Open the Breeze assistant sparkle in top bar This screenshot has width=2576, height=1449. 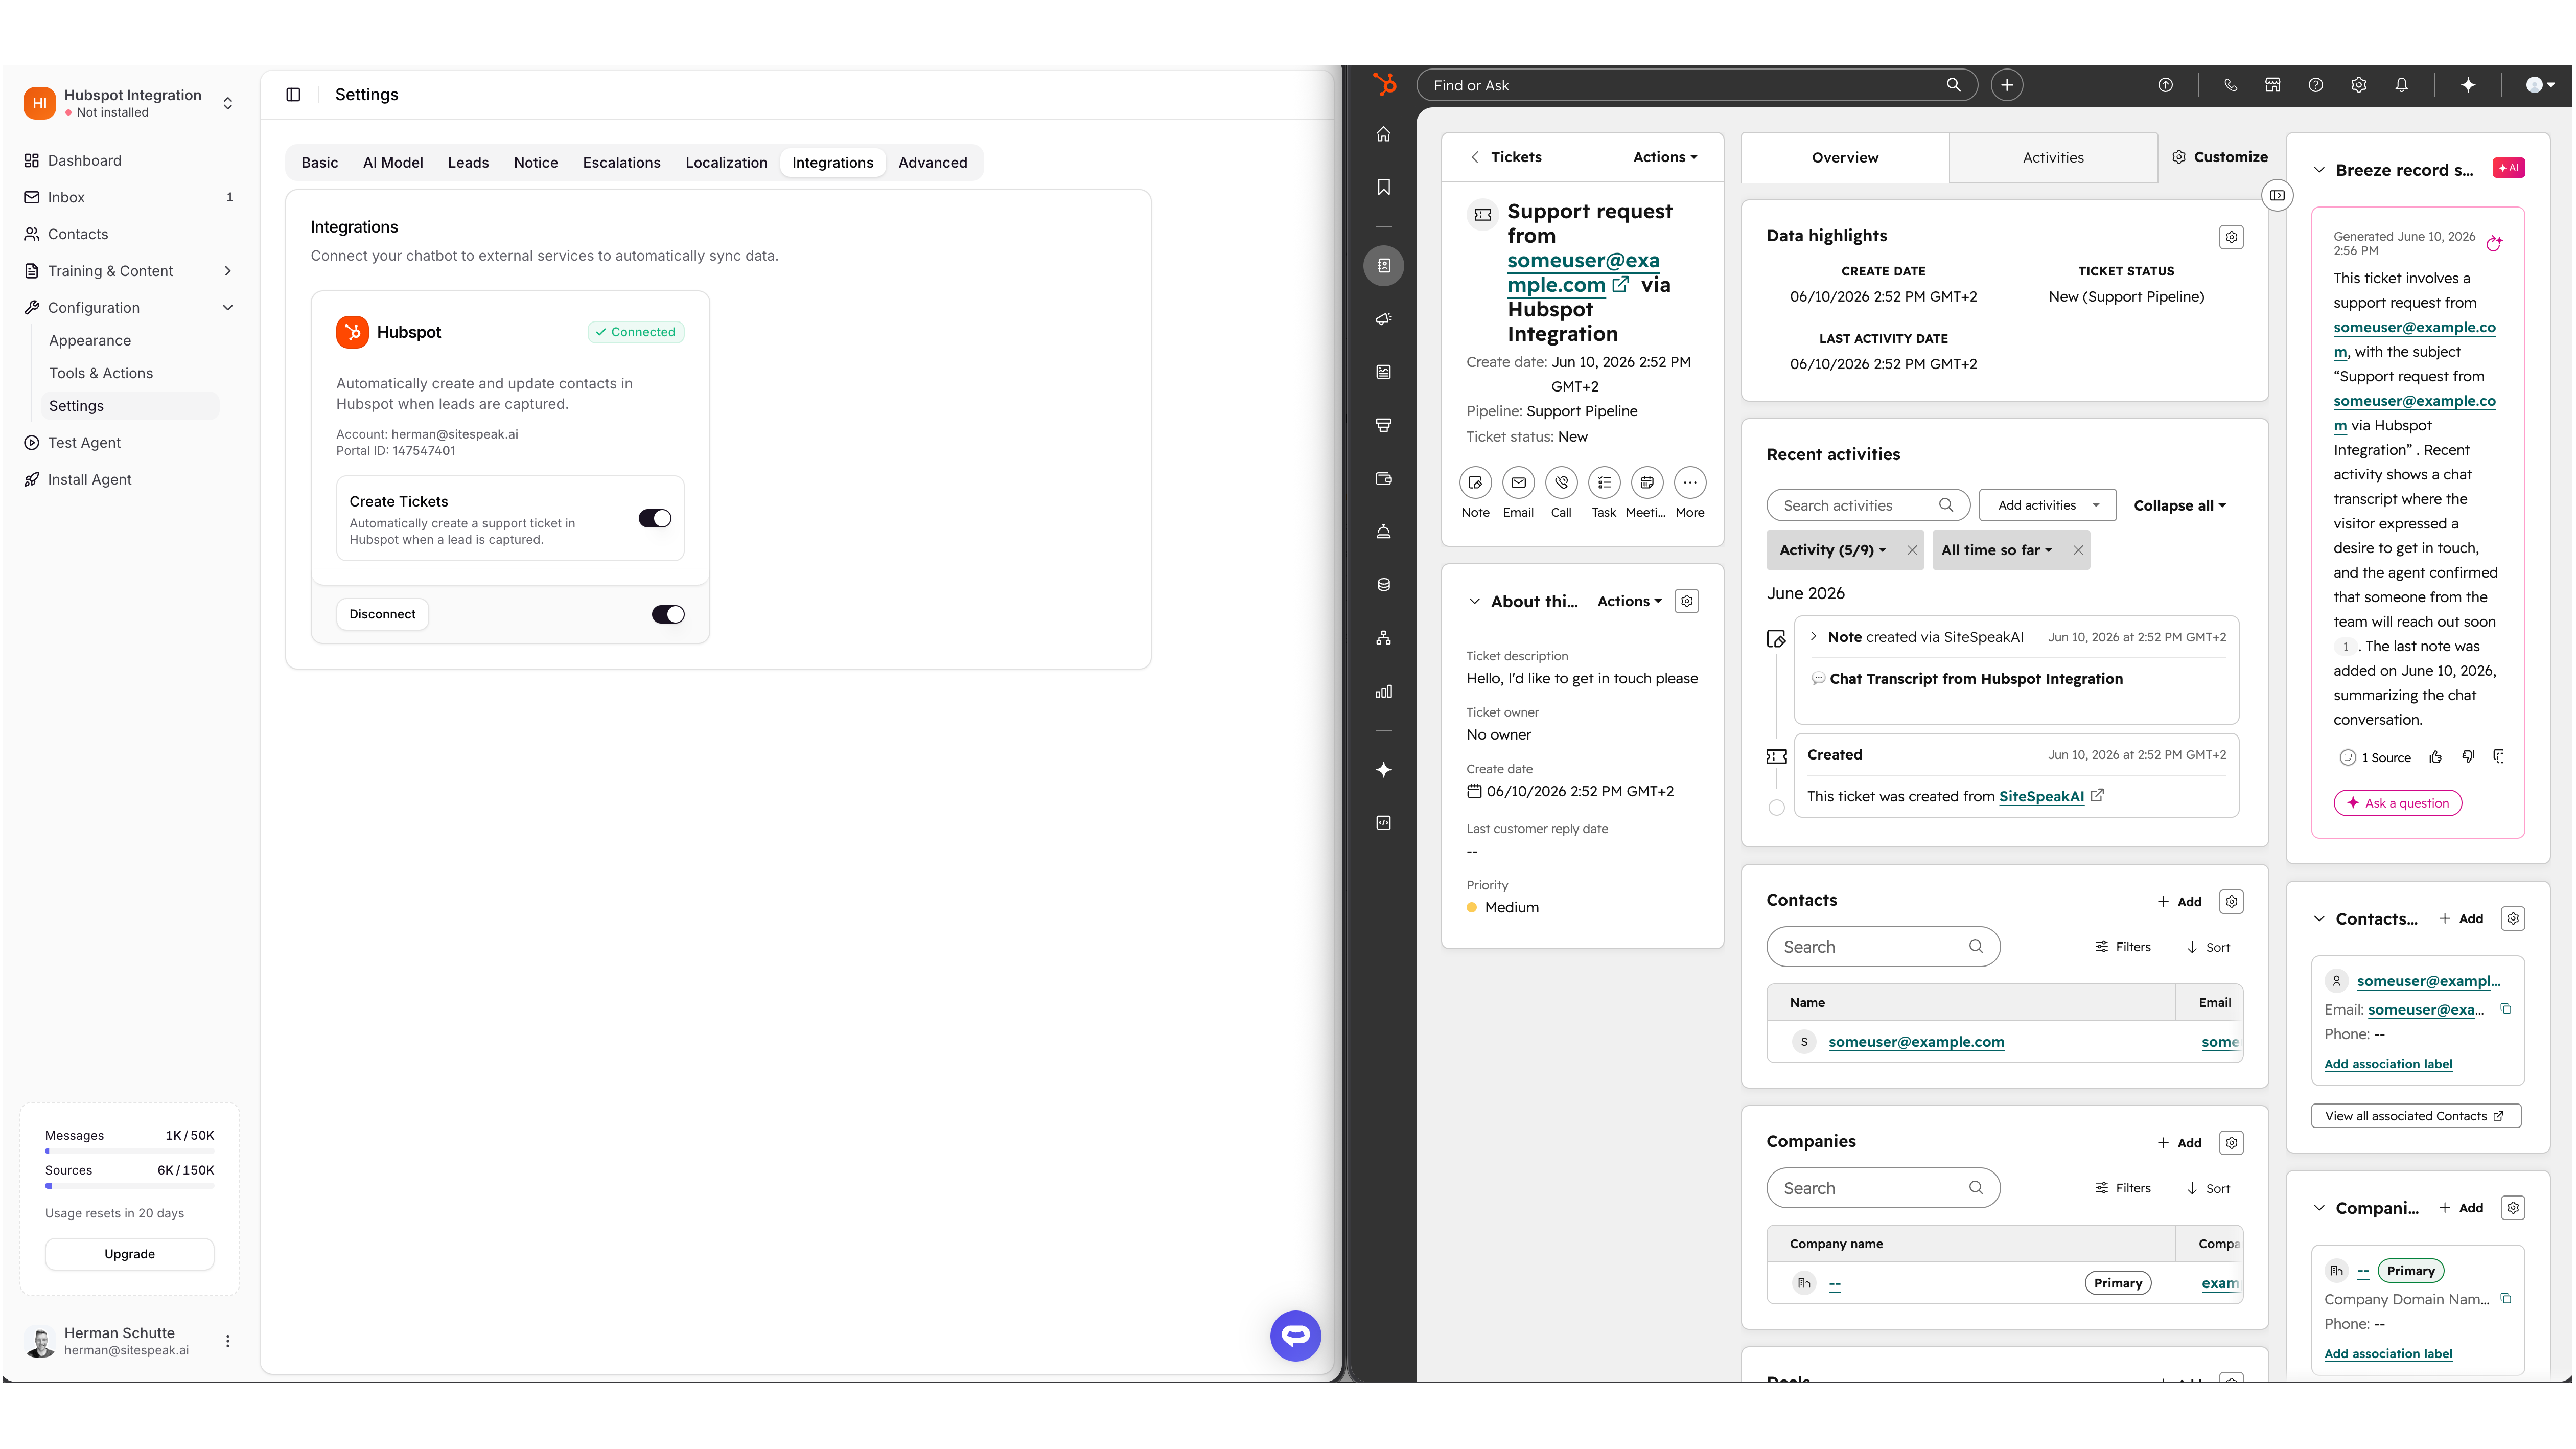coord(2468,85)
